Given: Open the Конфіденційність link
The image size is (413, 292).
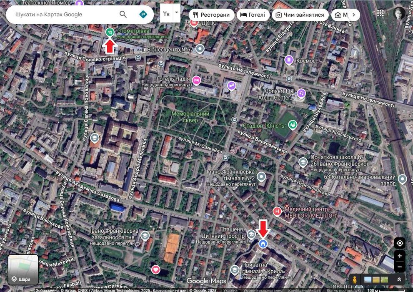Looking at the screenshot, I should coord(304,290).
